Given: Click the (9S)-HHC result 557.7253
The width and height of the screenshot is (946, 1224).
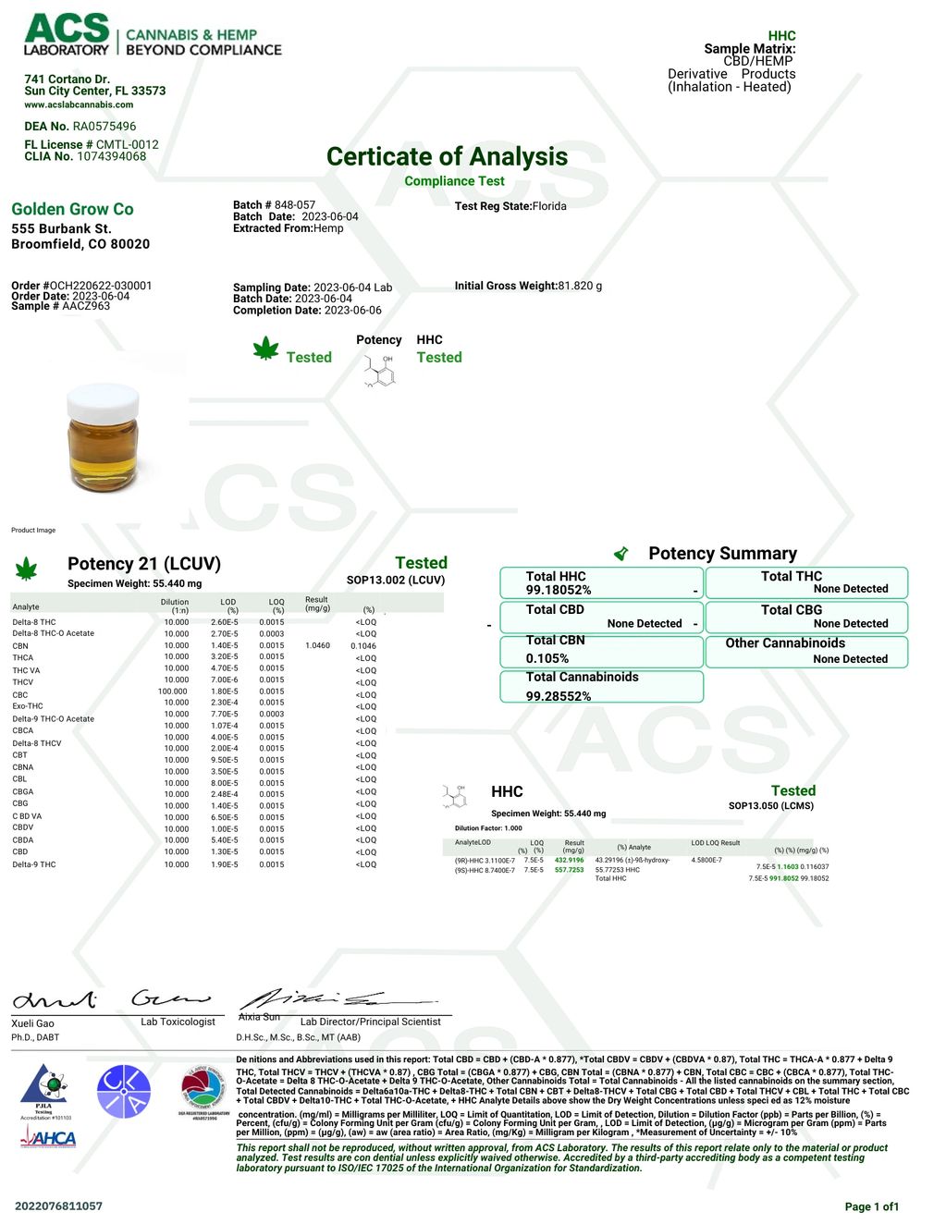Looking at the screenshot, I should [x=569, y=870].
